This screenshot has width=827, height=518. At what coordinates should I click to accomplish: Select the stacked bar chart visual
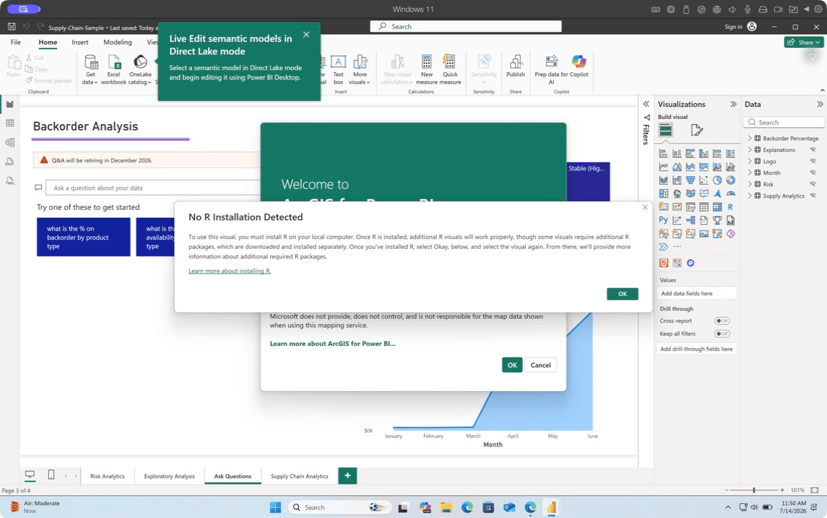click(664, 153)
